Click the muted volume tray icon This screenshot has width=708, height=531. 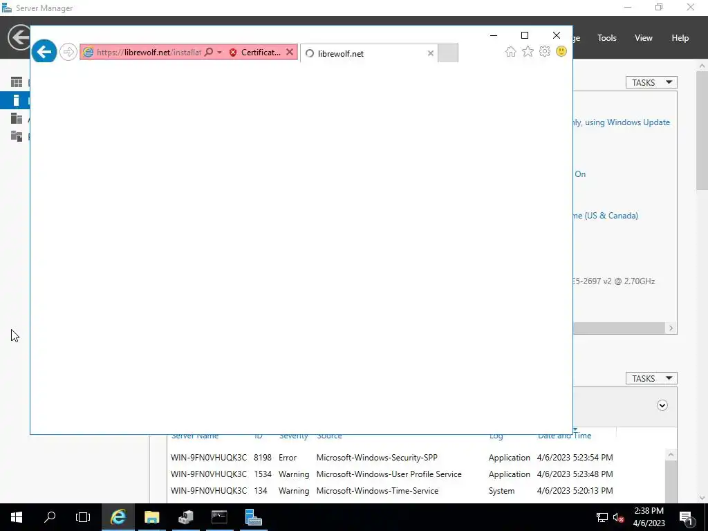point(619,517)
